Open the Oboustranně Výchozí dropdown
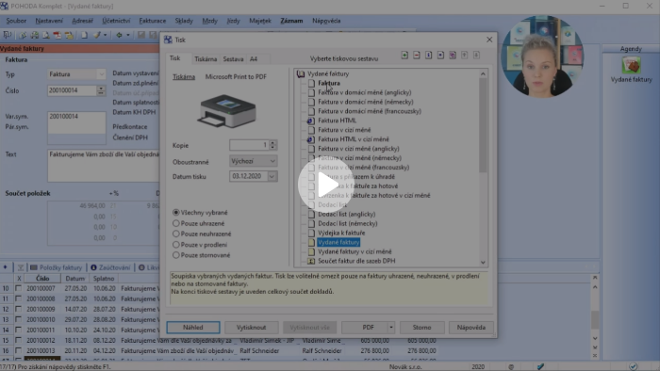660x371 pixels. click(253, 161)
